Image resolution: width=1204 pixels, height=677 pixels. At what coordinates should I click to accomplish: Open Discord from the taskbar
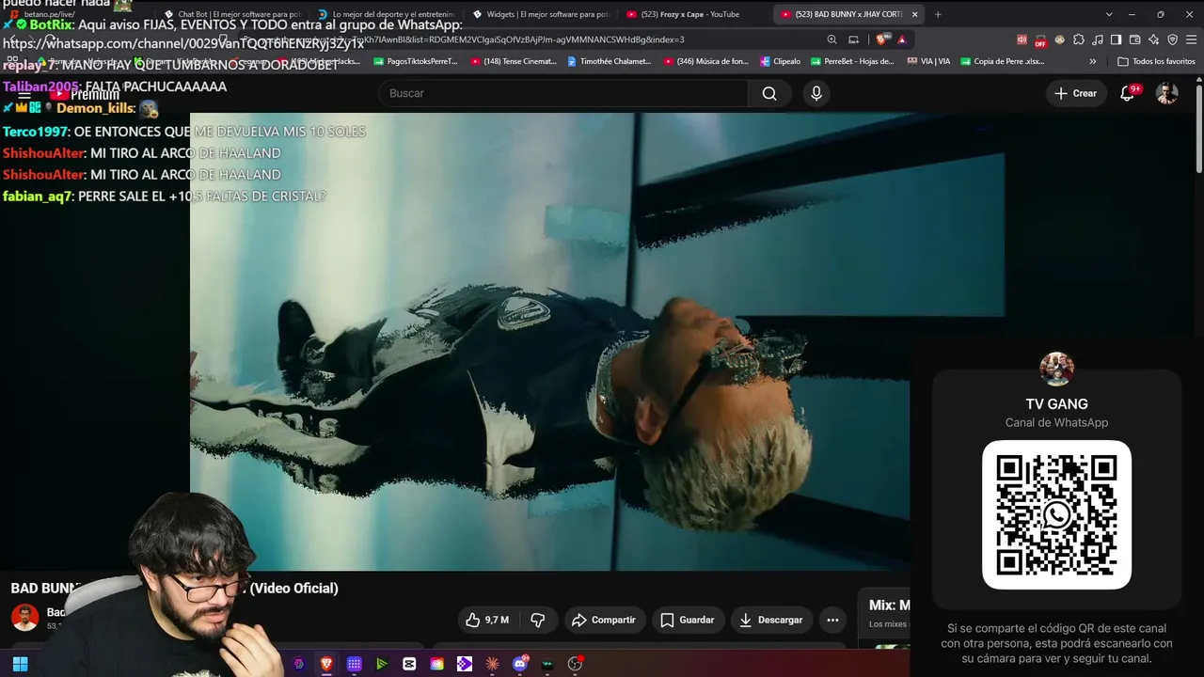[x=520, y=664]
